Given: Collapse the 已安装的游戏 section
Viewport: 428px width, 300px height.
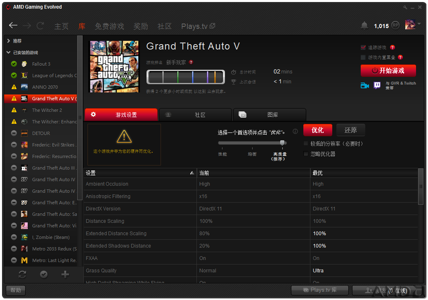Looking at the screenshot, I should click(x=9, y=52).
